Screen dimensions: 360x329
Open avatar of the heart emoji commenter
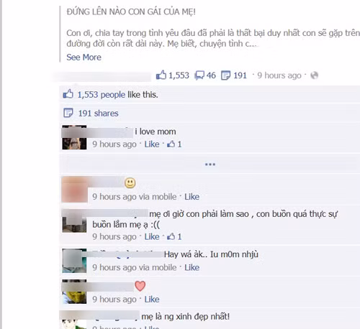74,292
